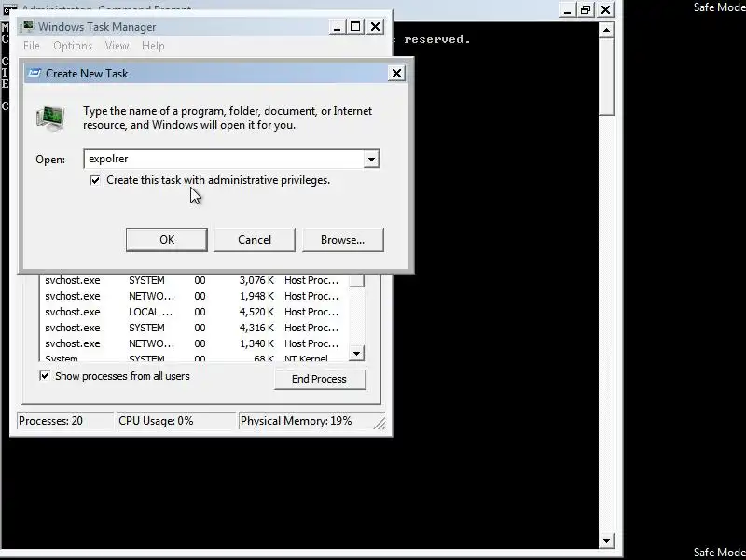The width and height of the screenshot is (746, 560).
Task: Uncheck Create this task with administrative privileges
Action: pos(95,180)
